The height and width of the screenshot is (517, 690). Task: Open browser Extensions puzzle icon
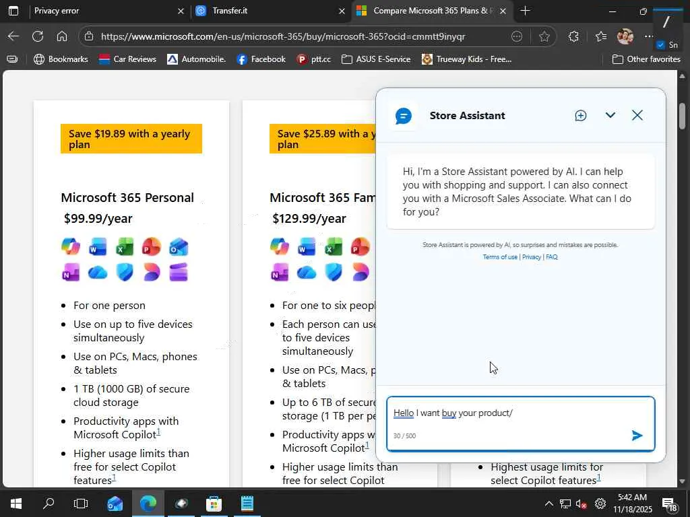point(573,36)
